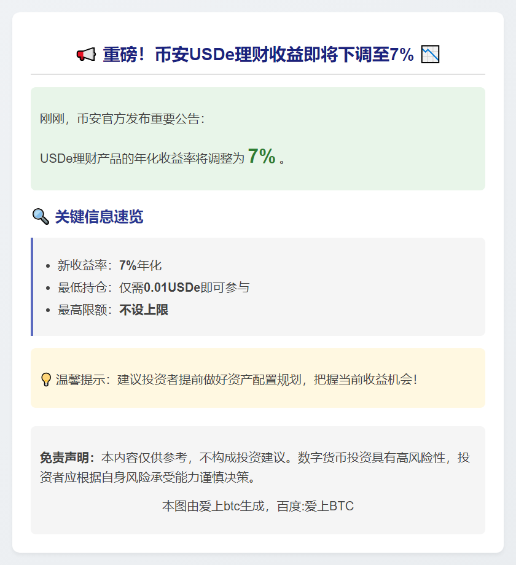Screen dimensions: 516x565
Task: Click the downward chart emoji in the title
Action: [430, 55]
